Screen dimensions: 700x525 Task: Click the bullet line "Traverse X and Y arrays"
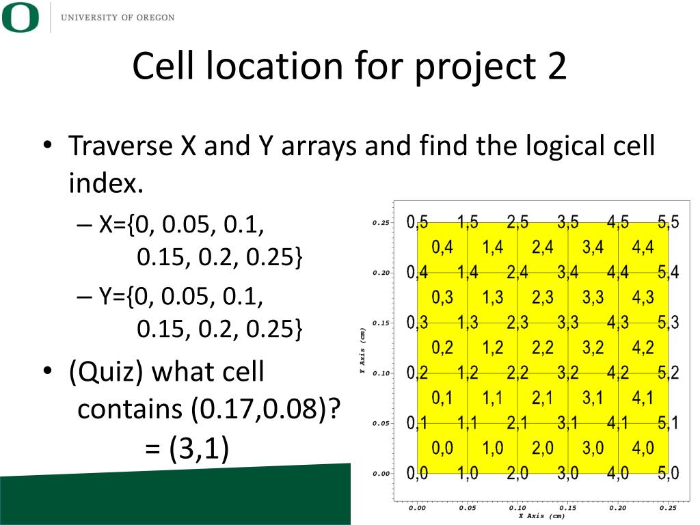[x=212, y=146]
